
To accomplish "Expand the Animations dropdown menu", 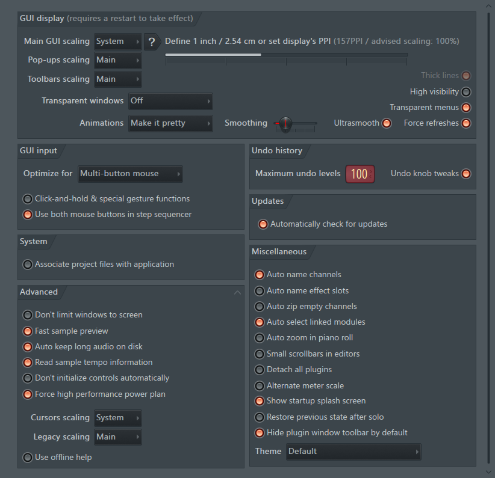I will tap(170, 123).
